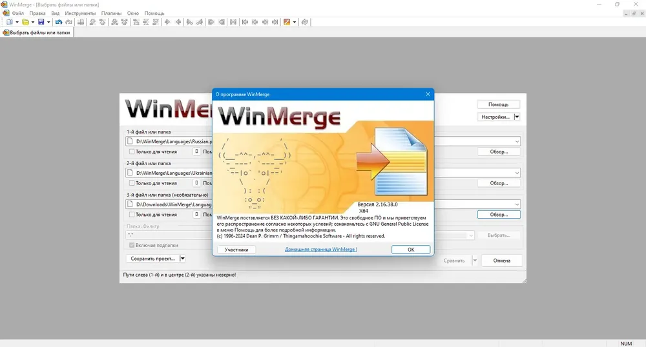
Task: Expand the 2-й файл path combo box arrow
Action: pos(517,173)
